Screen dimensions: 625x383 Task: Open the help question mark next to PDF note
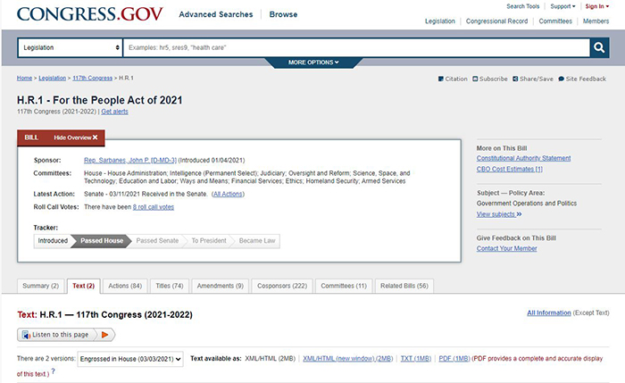pyautogui.click(x=53, y=371)
